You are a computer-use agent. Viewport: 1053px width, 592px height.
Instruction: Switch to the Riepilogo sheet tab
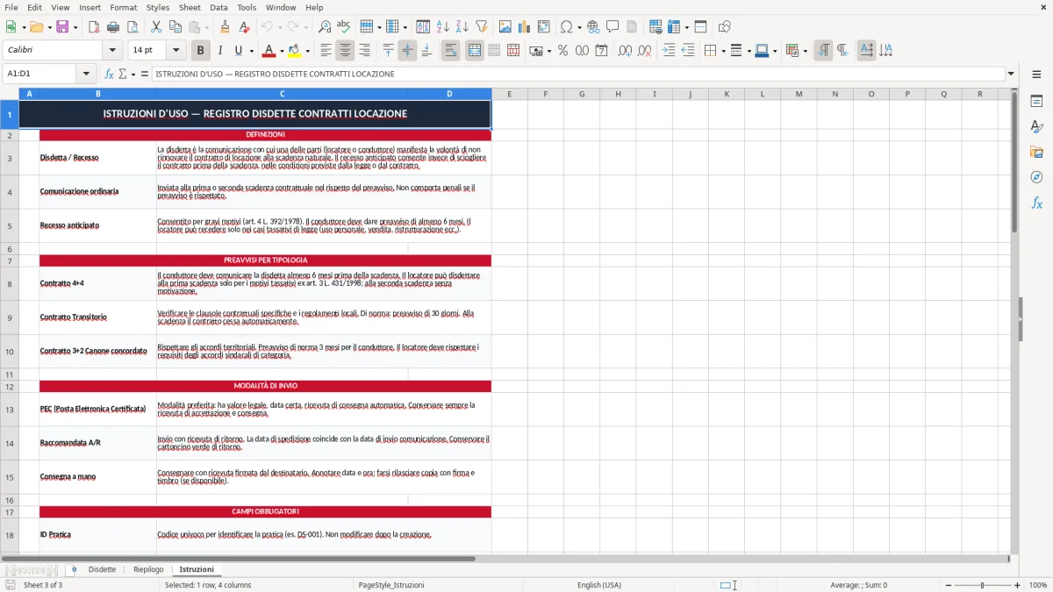(x=148, y=569)
